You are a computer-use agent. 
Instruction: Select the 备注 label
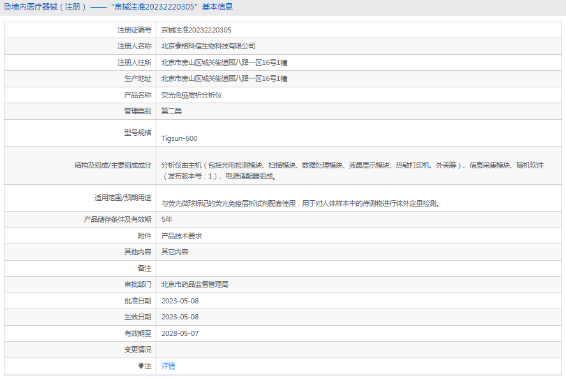pyautogui.click(x=145, y=268)
